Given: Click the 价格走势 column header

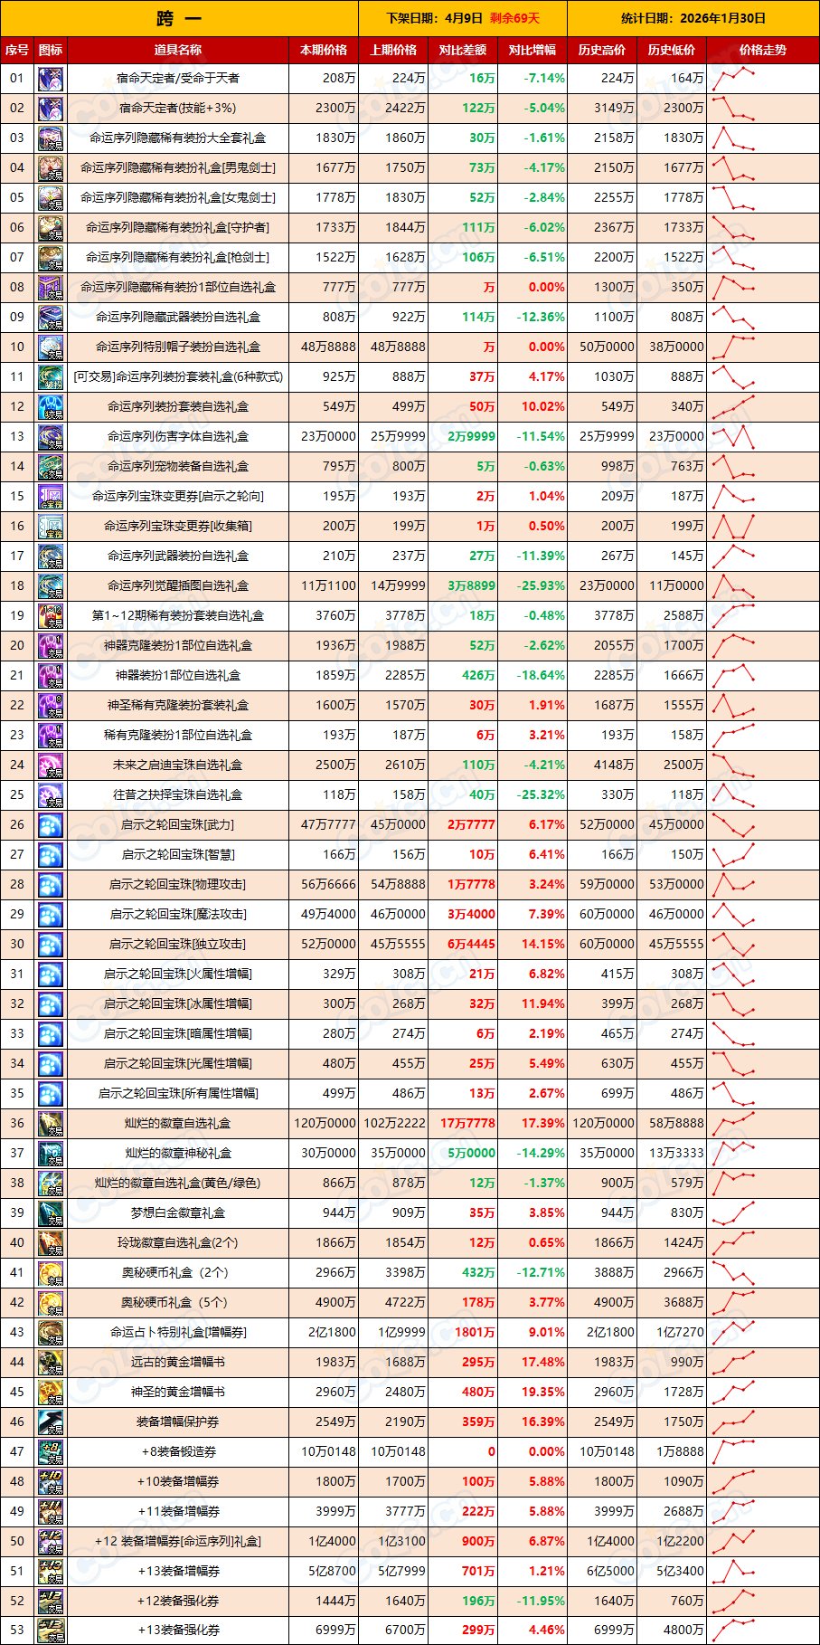Looking at the screenshot, I should (762, 51).
